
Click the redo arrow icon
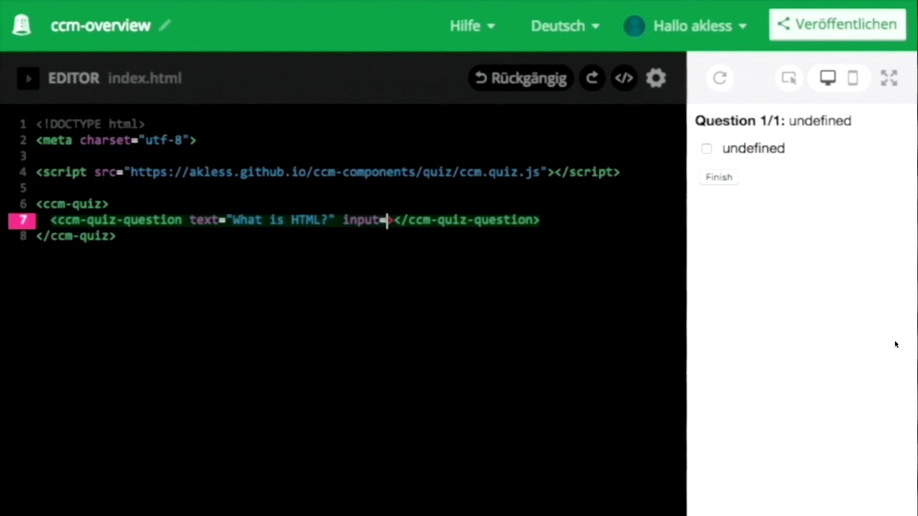tap(592, 78)
